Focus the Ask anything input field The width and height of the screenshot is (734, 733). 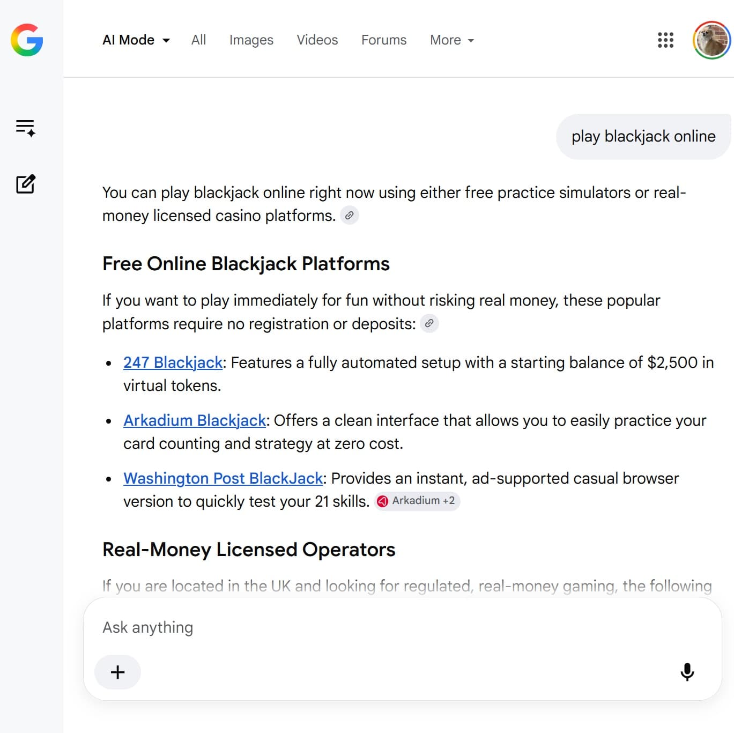click(x=402, y=627)
